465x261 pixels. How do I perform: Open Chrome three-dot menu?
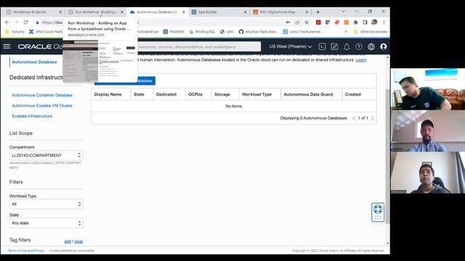coord(384,22)
